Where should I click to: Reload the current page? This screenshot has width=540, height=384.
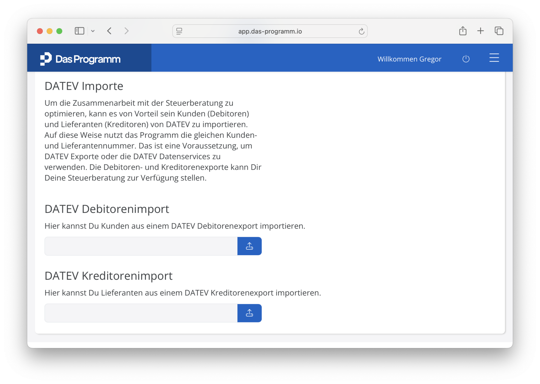click(x=361, y=31)
